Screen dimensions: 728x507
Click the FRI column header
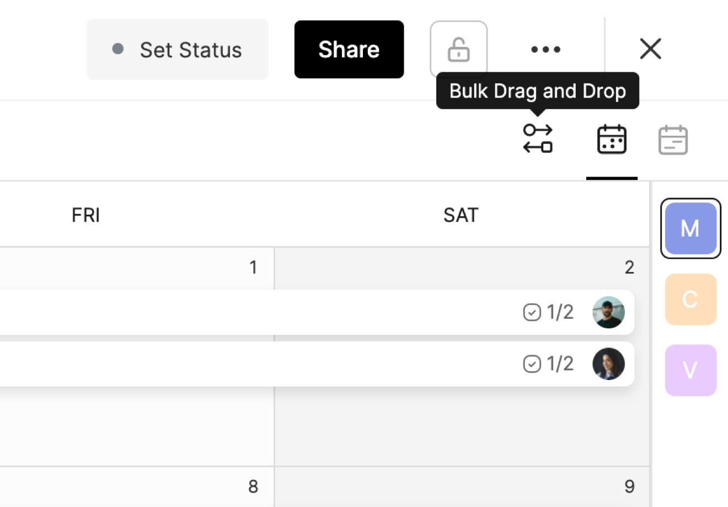coord(85,215)
